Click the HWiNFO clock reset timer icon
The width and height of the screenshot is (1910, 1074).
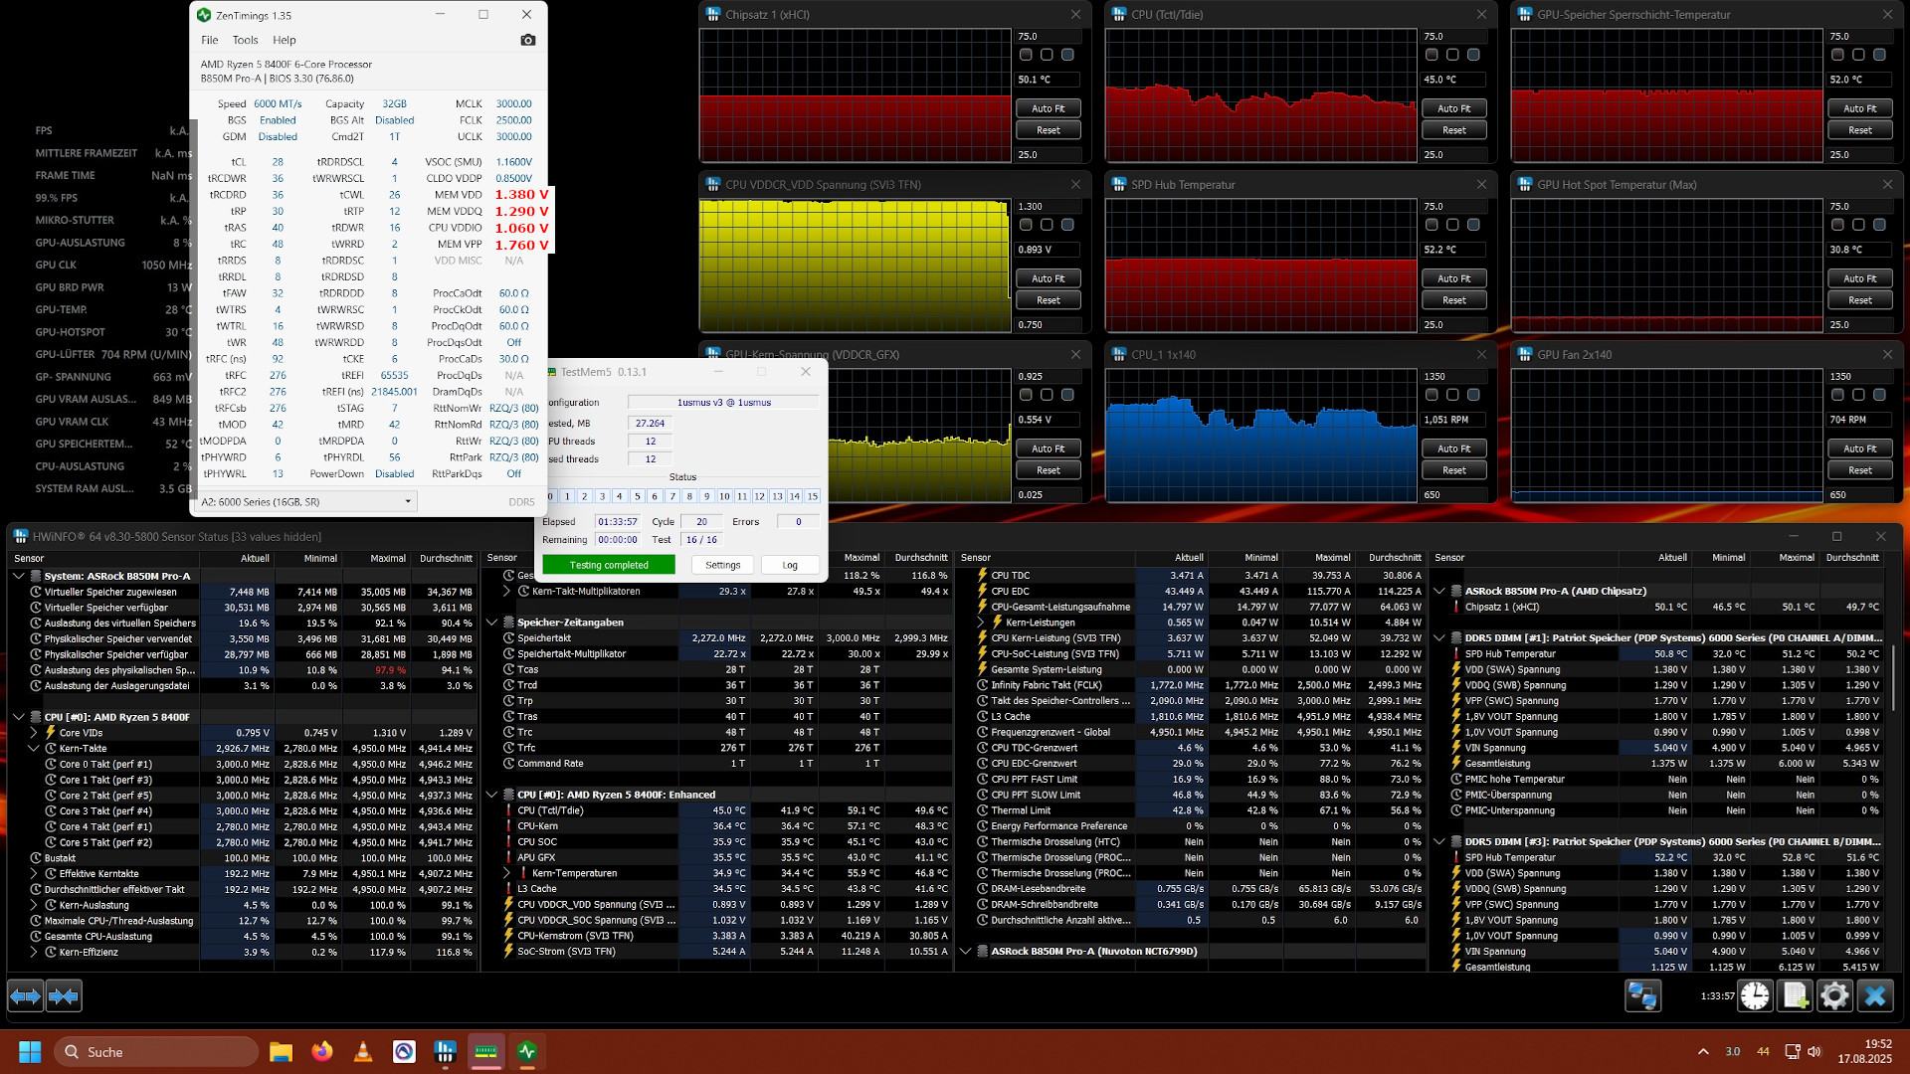[1755, 995]
